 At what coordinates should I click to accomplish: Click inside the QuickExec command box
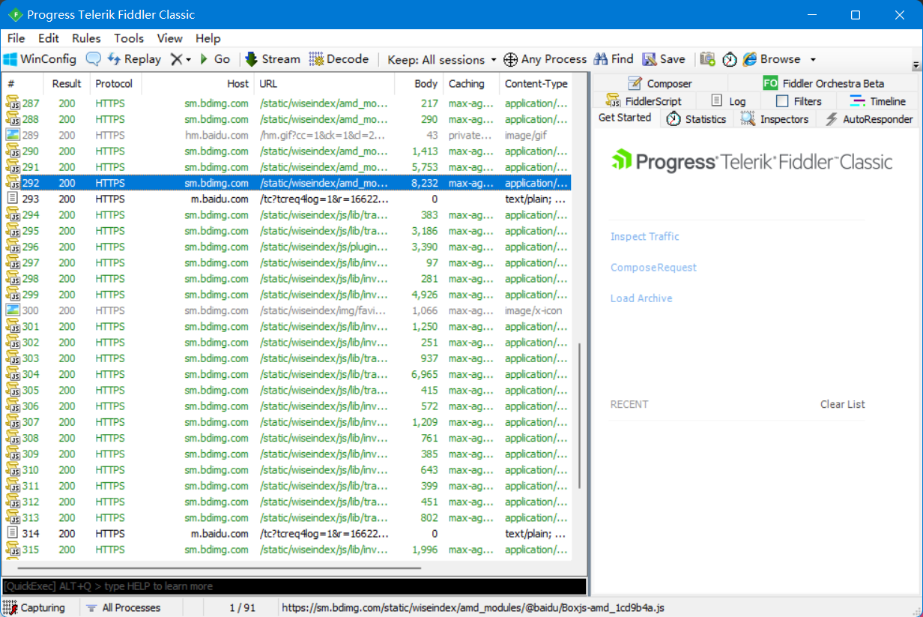coord(294,586)
